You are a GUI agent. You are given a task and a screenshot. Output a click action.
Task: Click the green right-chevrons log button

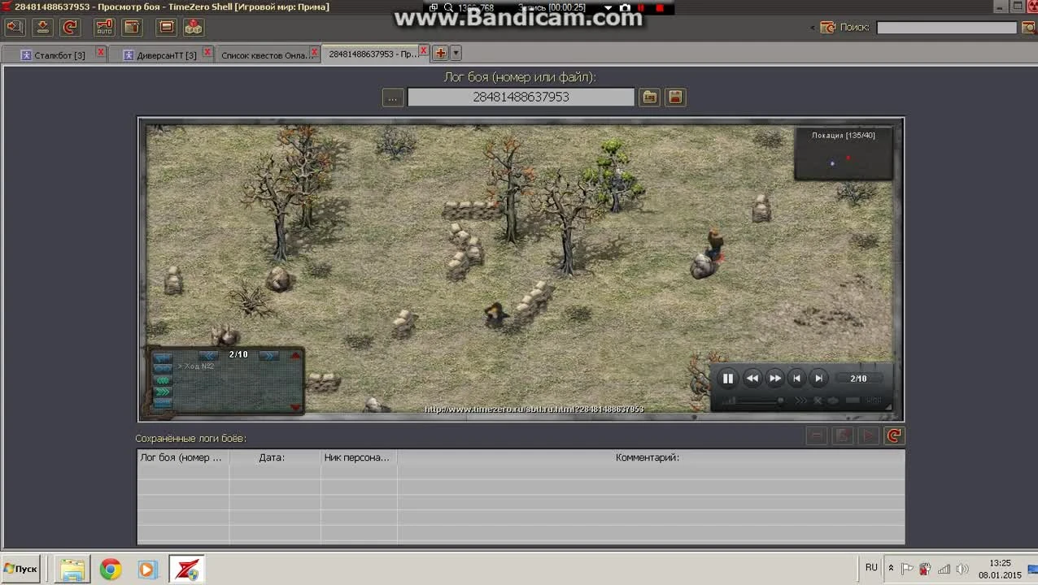164,392
